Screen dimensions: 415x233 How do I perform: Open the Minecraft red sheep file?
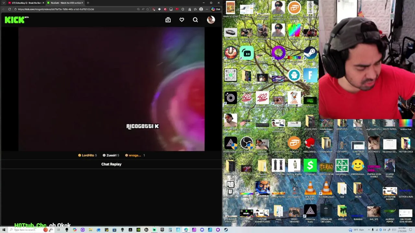tap(310, 145)
